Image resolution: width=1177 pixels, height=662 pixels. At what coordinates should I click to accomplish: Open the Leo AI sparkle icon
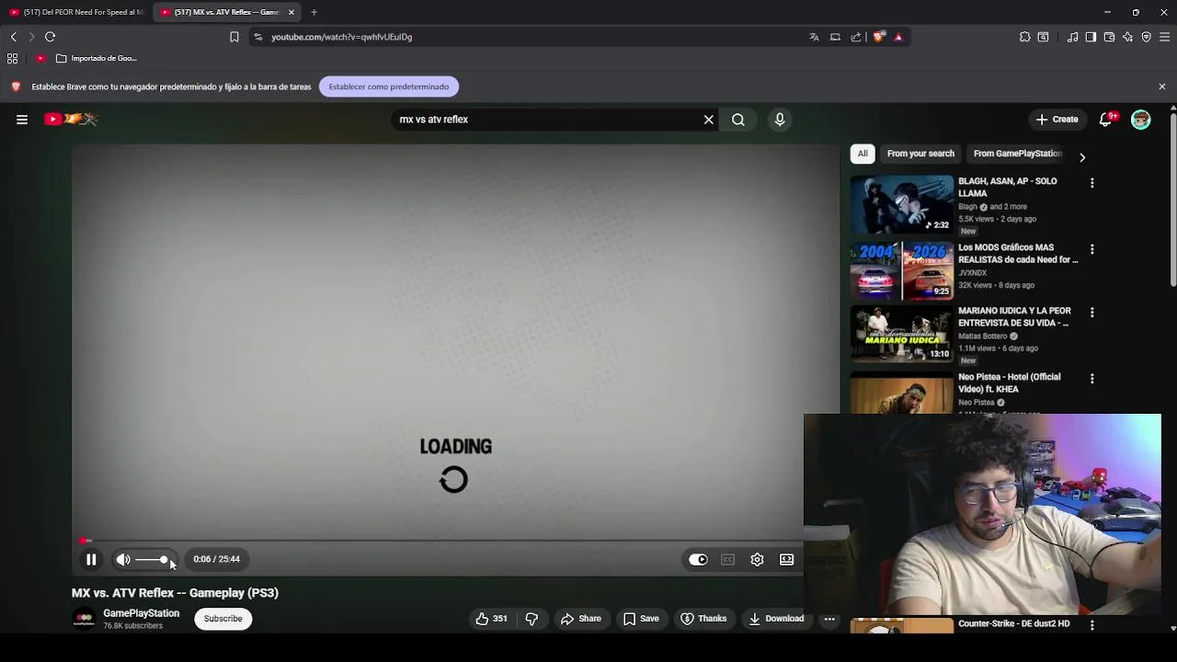click(x=1127, y=37)
